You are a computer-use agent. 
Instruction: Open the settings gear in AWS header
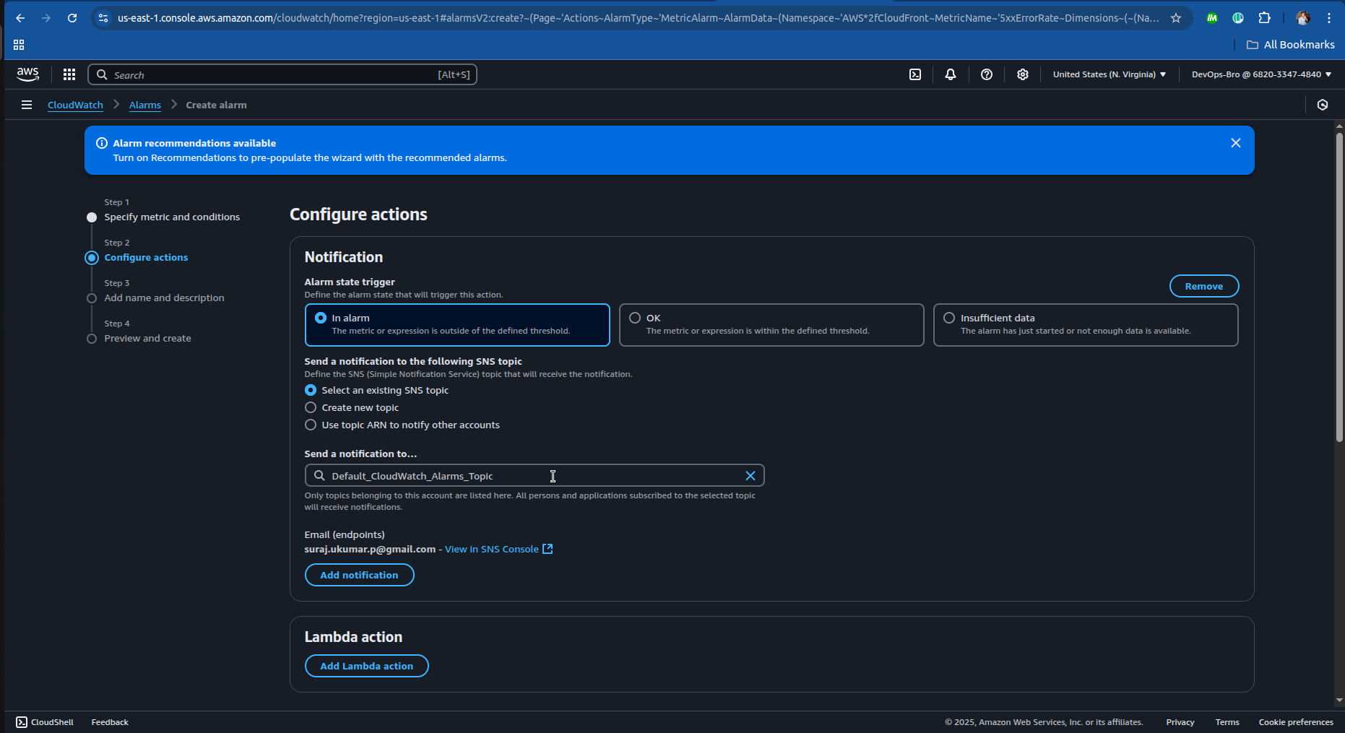click(1023, 74)
